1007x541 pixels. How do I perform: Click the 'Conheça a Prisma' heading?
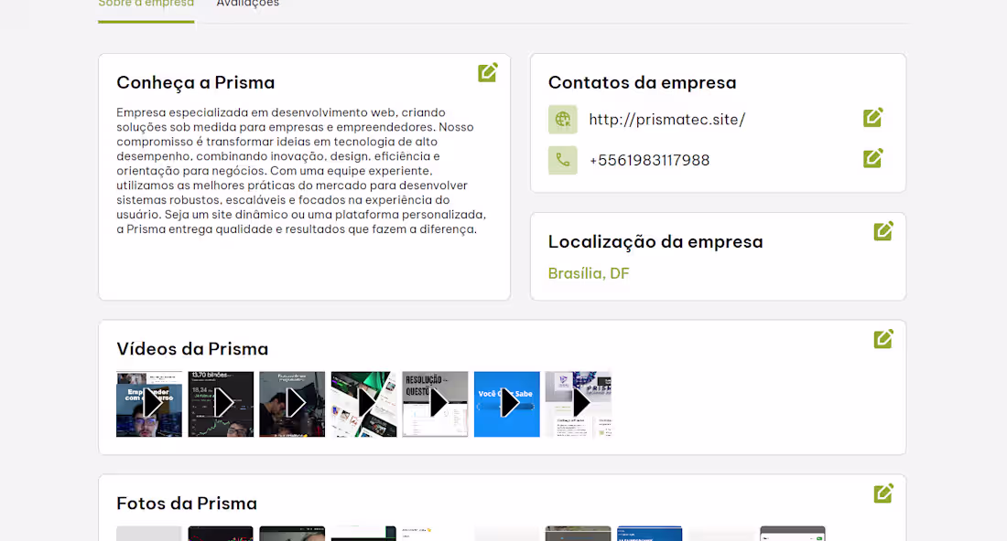[195, 82]
